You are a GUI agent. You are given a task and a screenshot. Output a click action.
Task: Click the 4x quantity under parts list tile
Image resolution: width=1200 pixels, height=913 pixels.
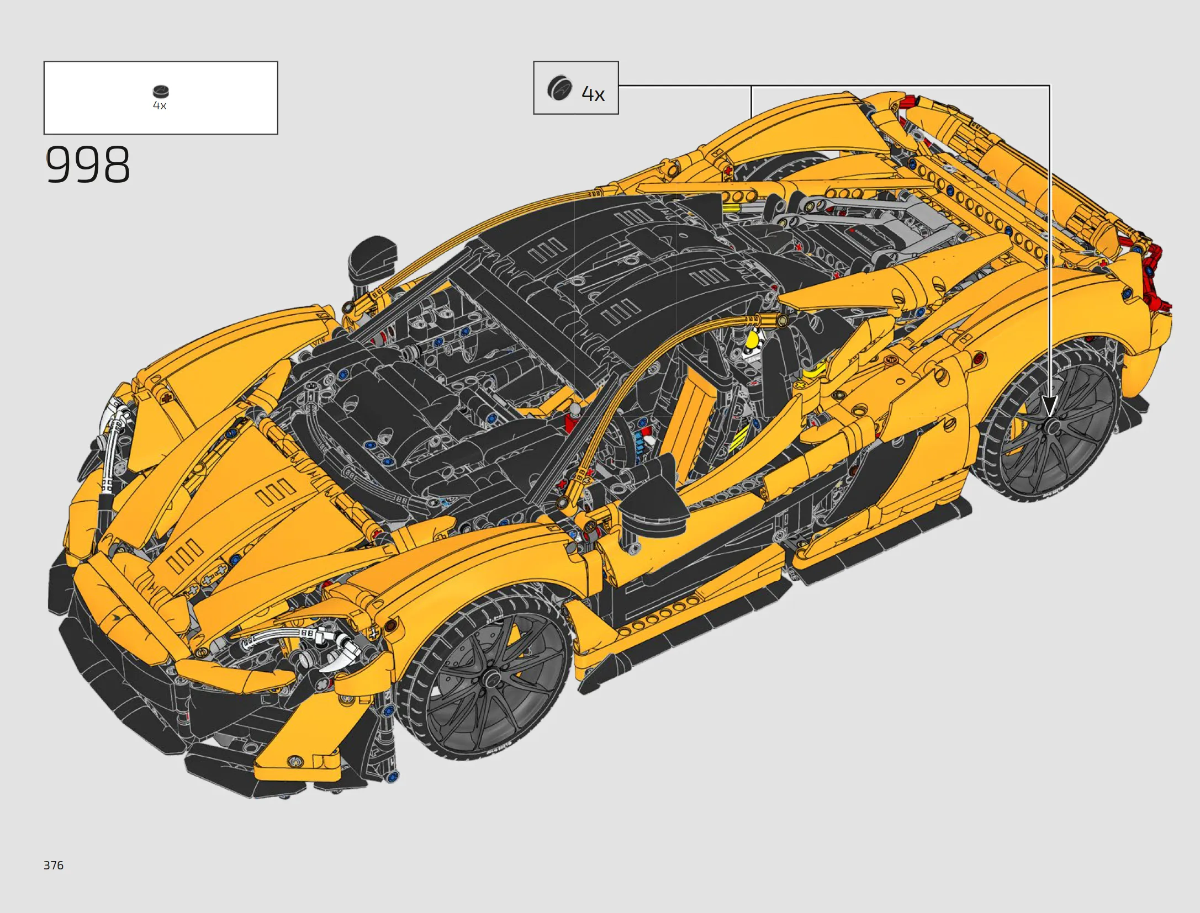pos(160,105)
